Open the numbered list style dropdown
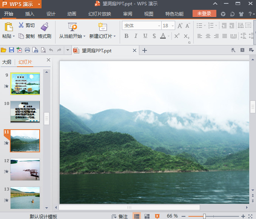The height and width of the screenshot is (219, 256). 216,25
